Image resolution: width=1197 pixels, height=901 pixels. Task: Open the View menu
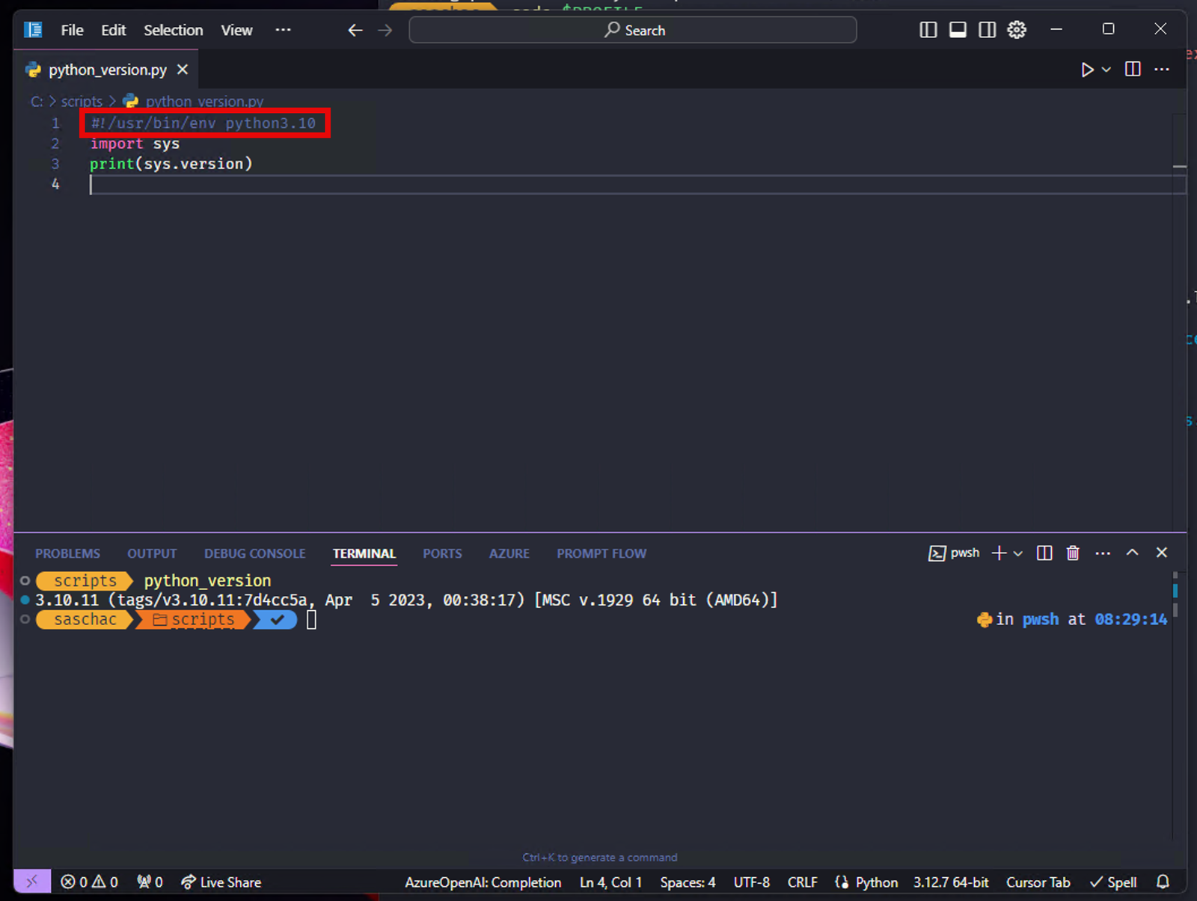(236, 30)
